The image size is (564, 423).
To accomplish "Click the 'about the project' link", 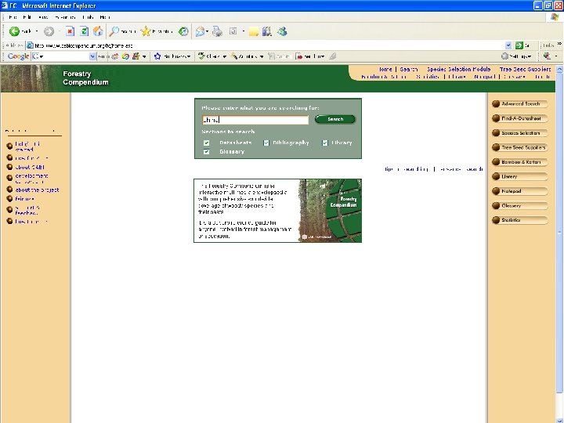I will point(37,190).
